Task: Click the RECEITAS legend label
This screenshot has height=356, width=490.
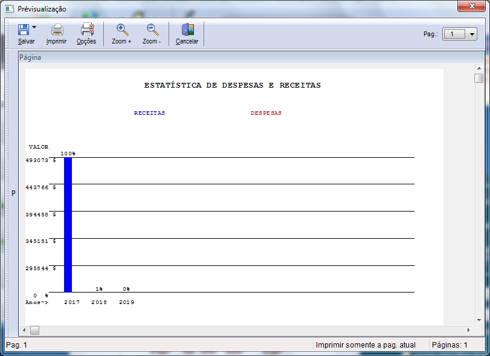Action: pyautogui.click(x=149, y=113)
